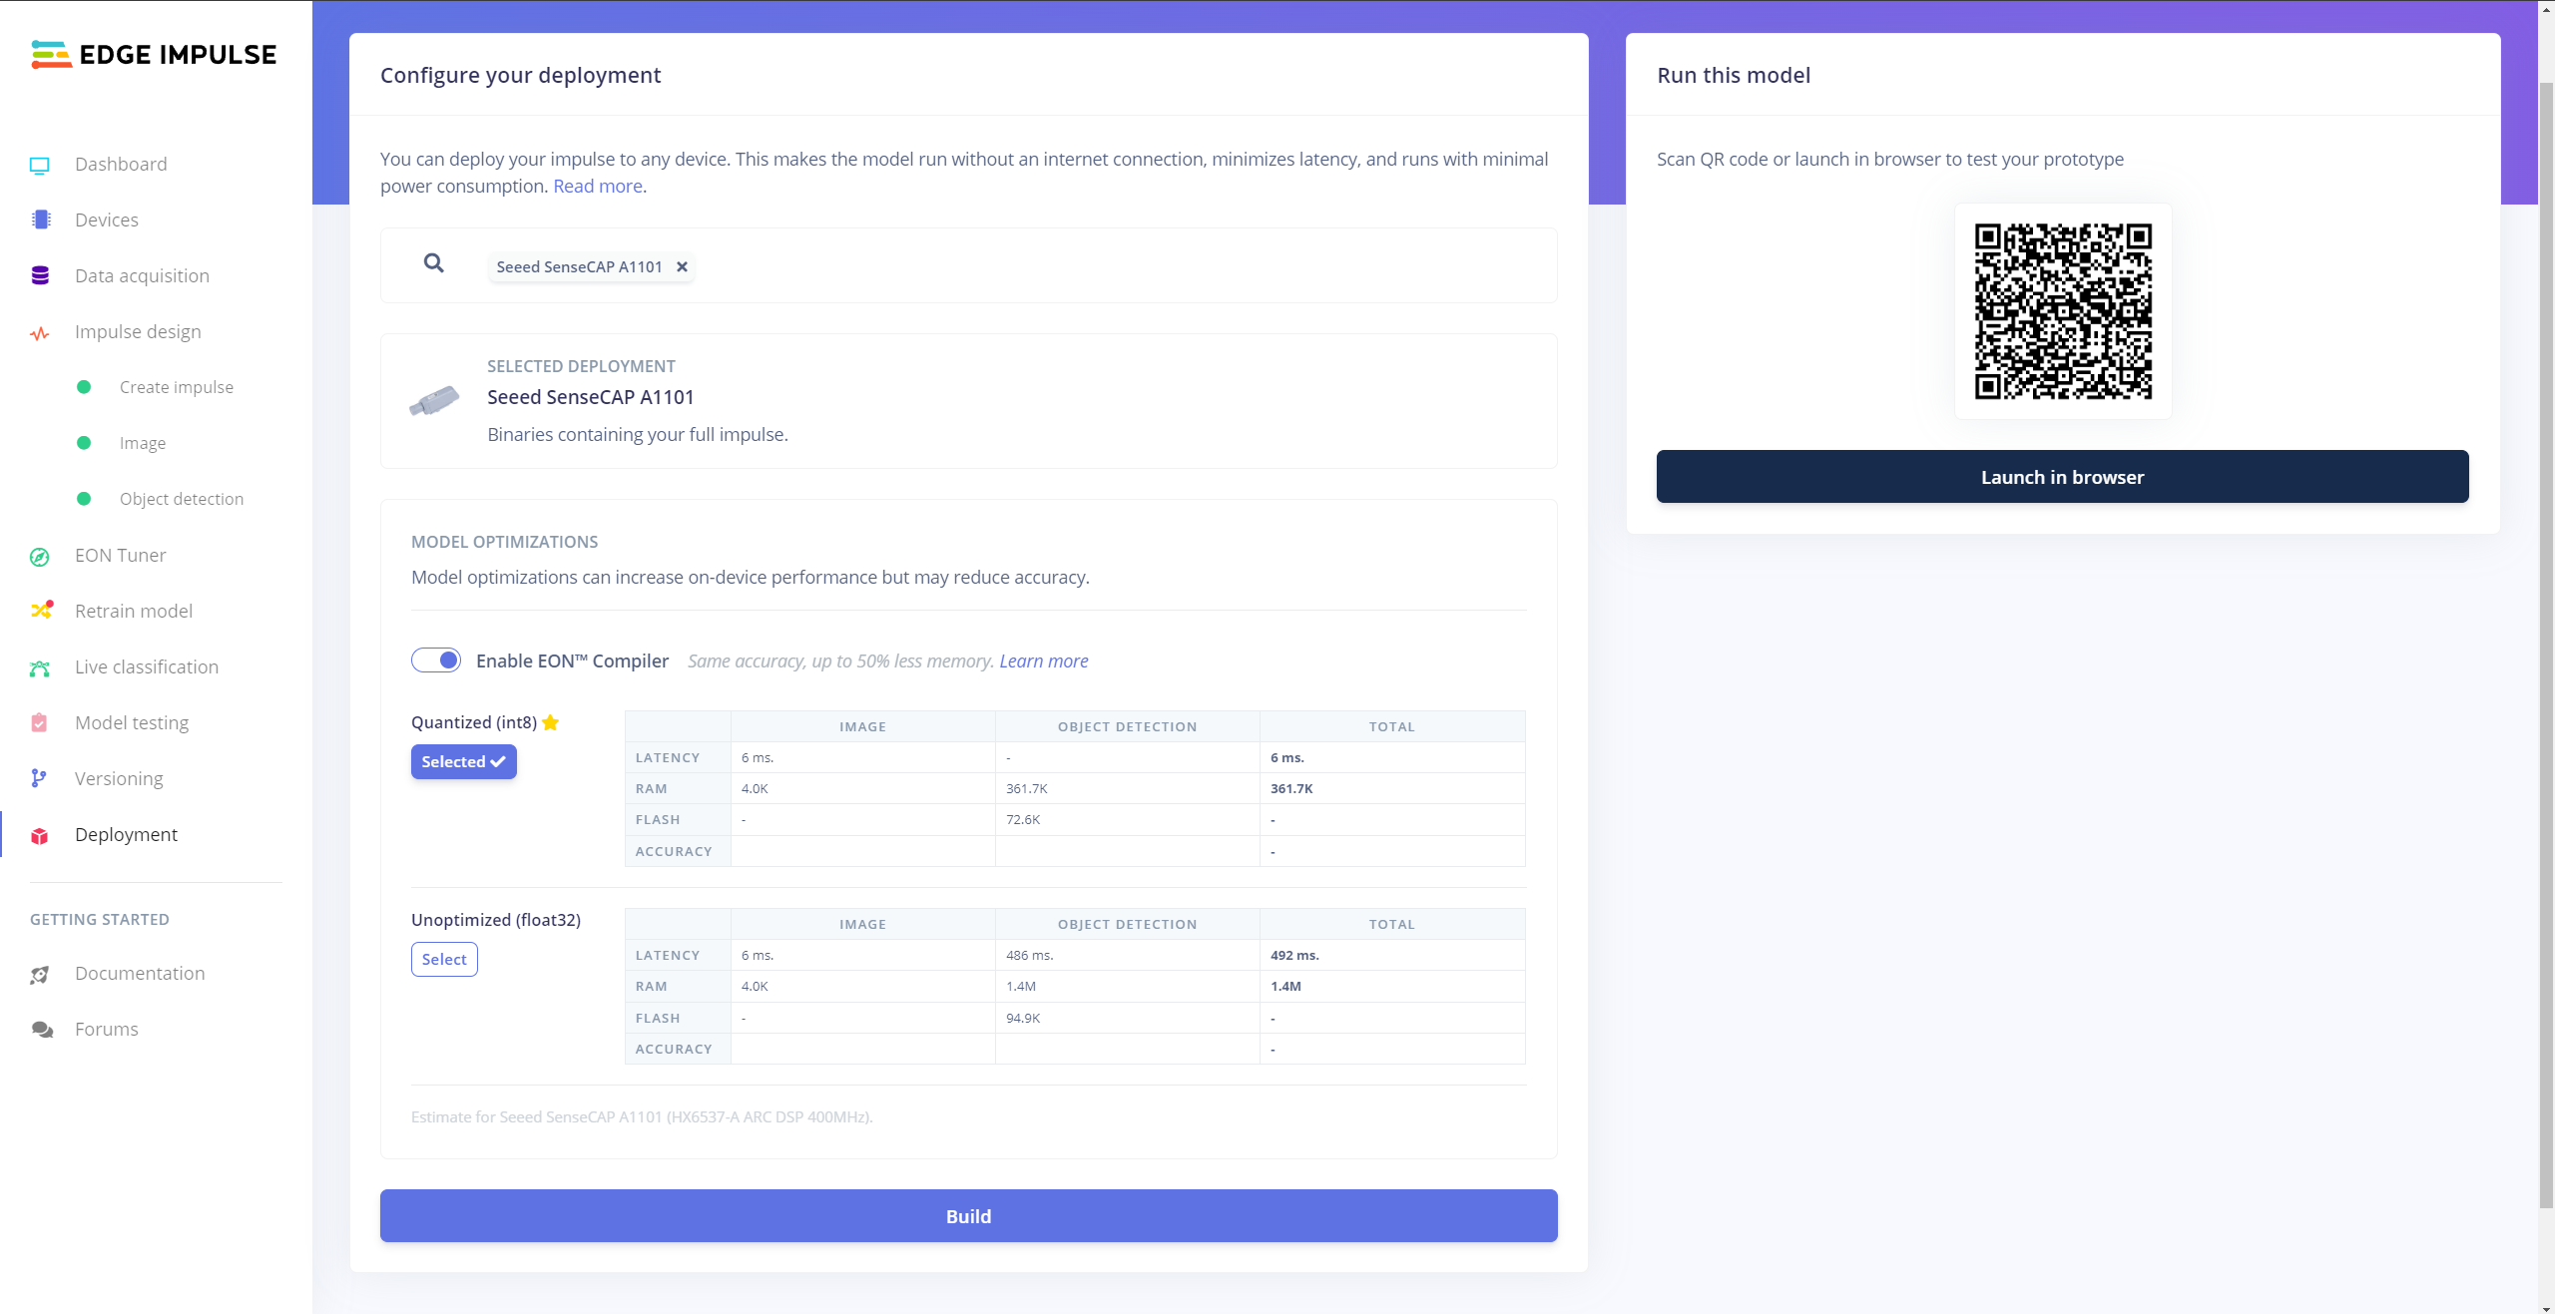Image resolution: width=2555 pixels, height=1314 pixels.
Task: Click the Data acquisition sidebar icon
Action: [40, 276]
